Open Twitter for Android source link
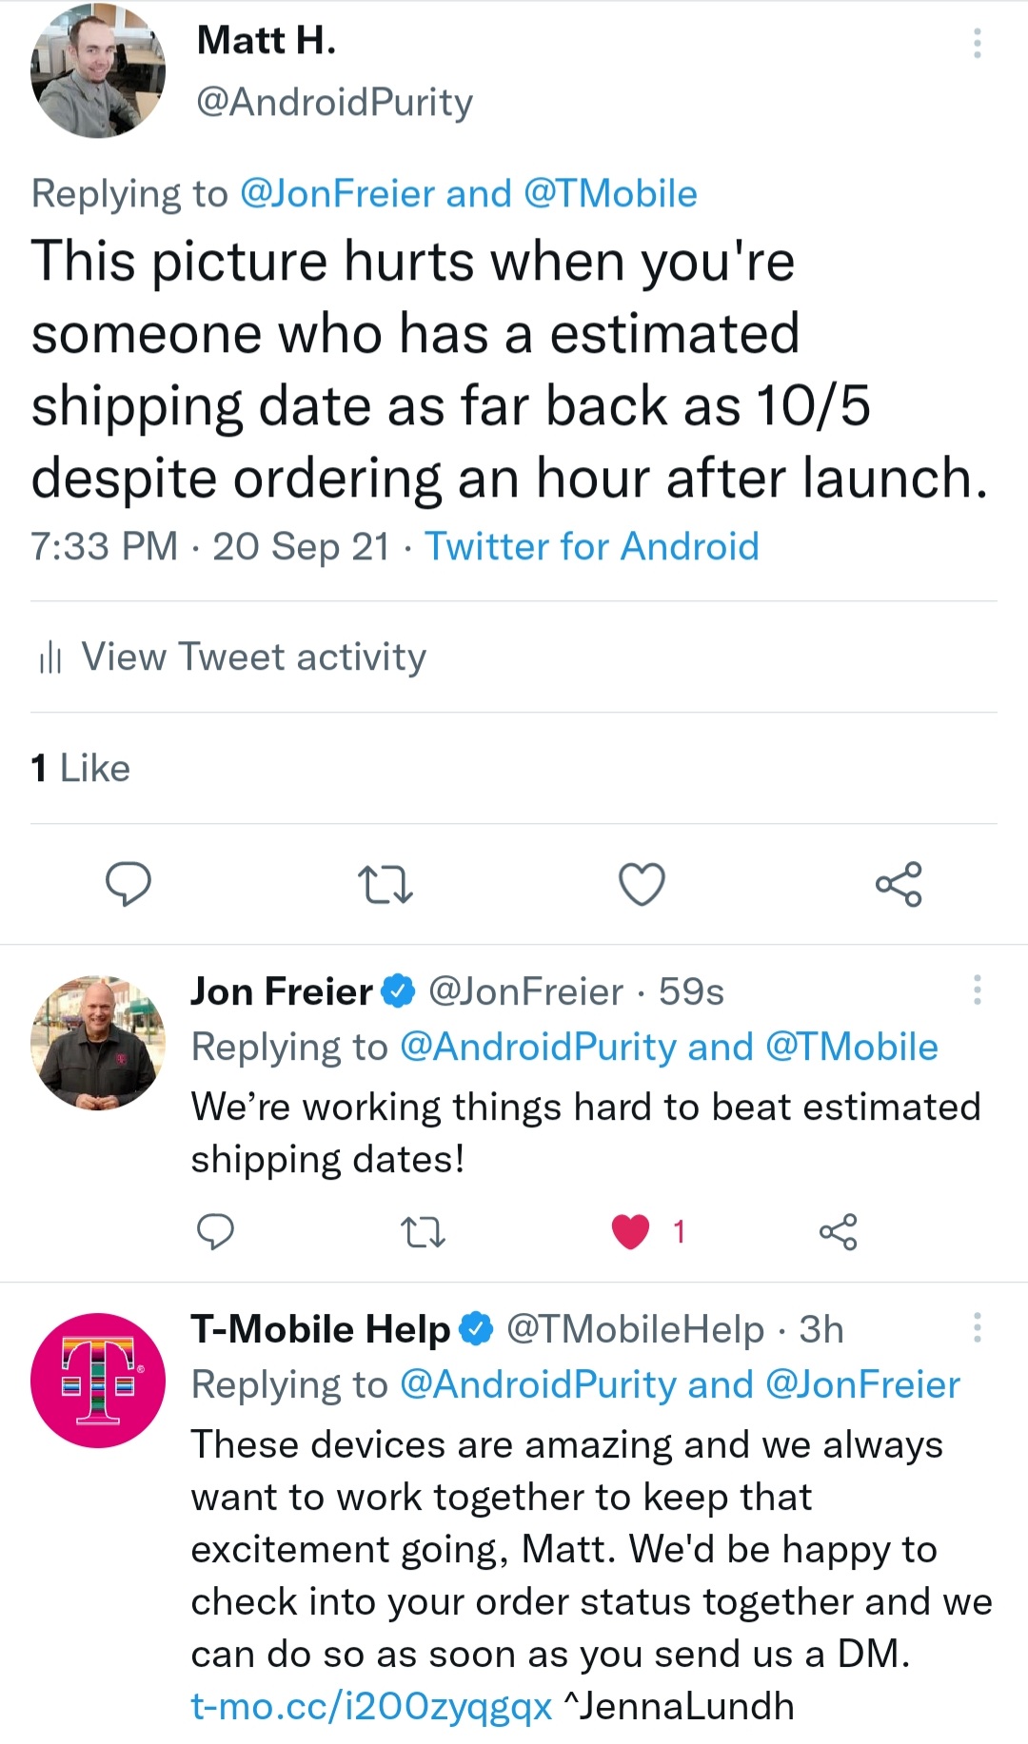The image size is (1028, 1744). click(591, 547)
